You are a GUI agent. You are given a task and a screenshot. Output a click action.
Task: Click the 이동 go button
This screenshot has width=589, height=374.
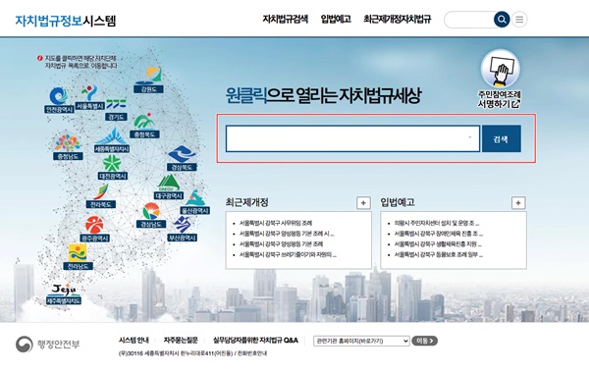point(425,341)
